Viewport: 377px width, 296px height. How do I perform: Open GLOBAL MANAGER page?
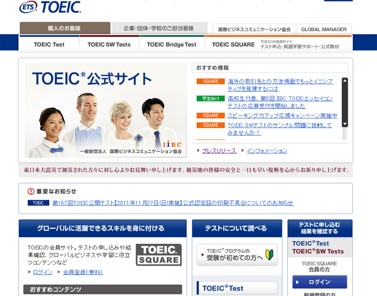324,29
